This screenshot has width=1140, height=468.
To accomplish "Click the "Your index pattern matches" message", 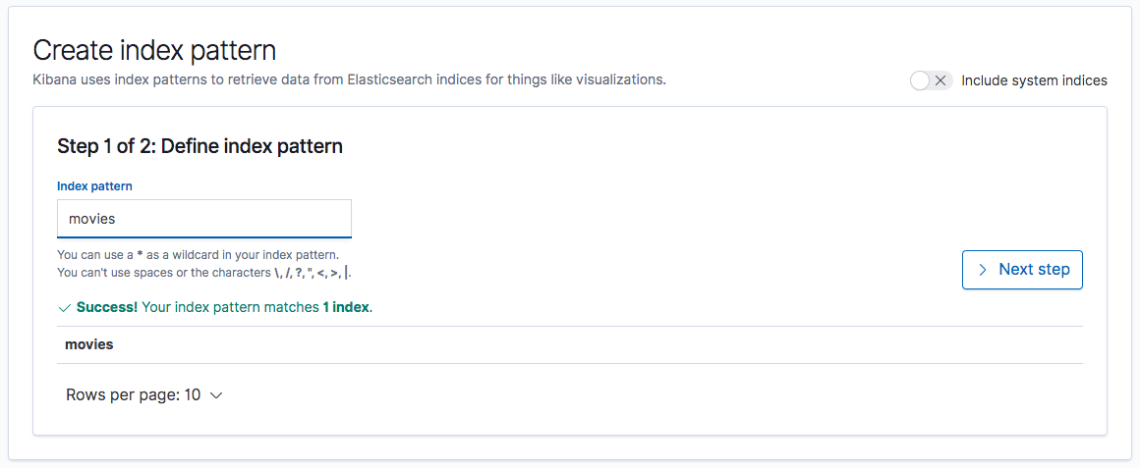I will pos(230,307).
